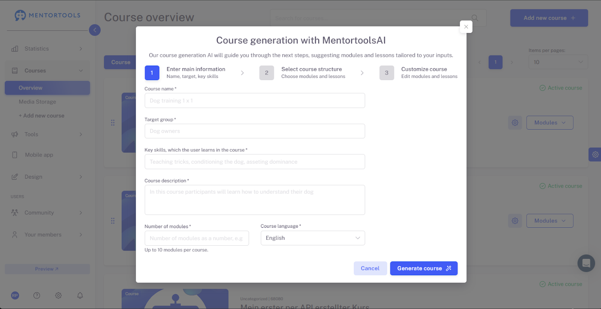Focus the Number of modules field
The width and height of the screenshot is (601, 309).
tap(197, 238)
